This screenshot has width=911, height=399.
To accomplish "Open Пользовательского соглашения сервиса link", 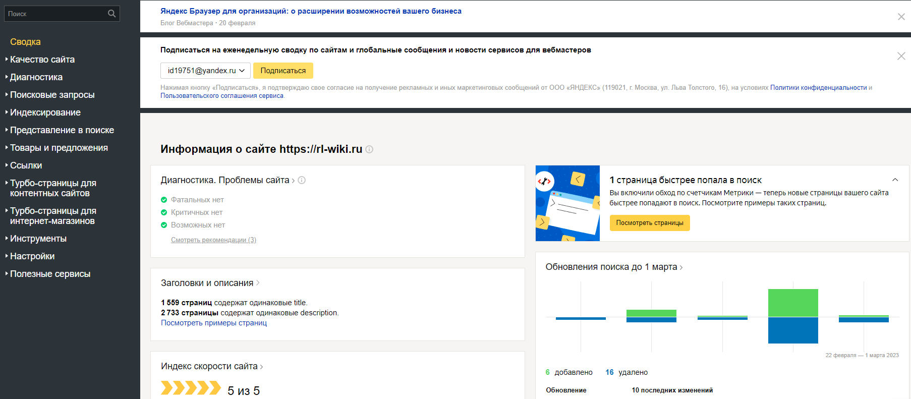I will 222,96.
